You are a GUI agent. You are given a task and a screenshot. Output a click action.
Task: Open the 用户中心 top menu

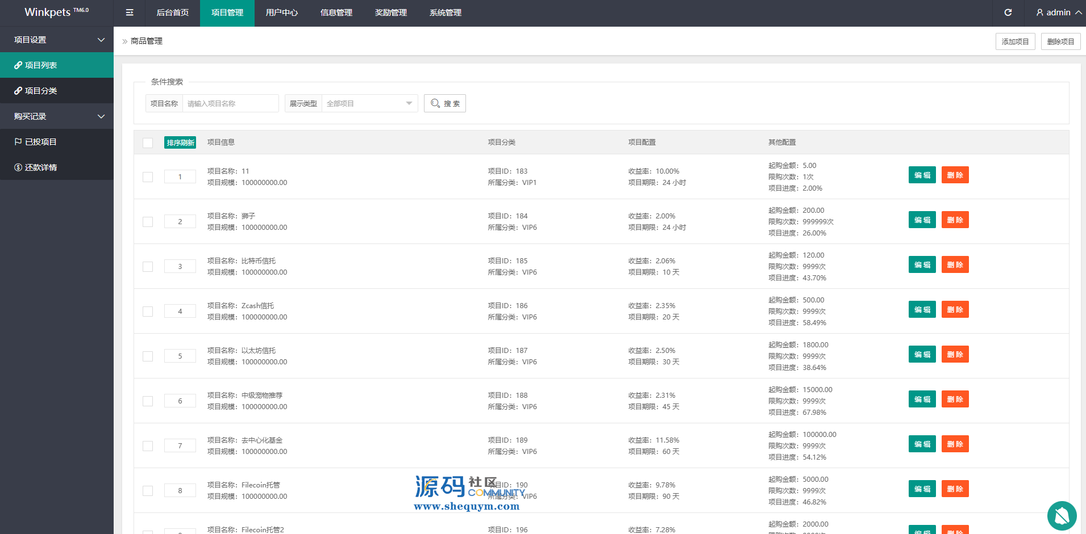click(282, 12)
